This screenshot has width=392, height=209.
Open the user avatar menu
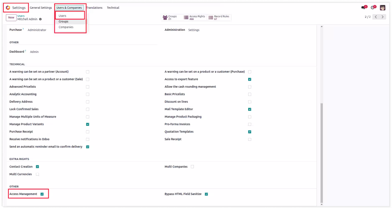(x=382, y=8)
